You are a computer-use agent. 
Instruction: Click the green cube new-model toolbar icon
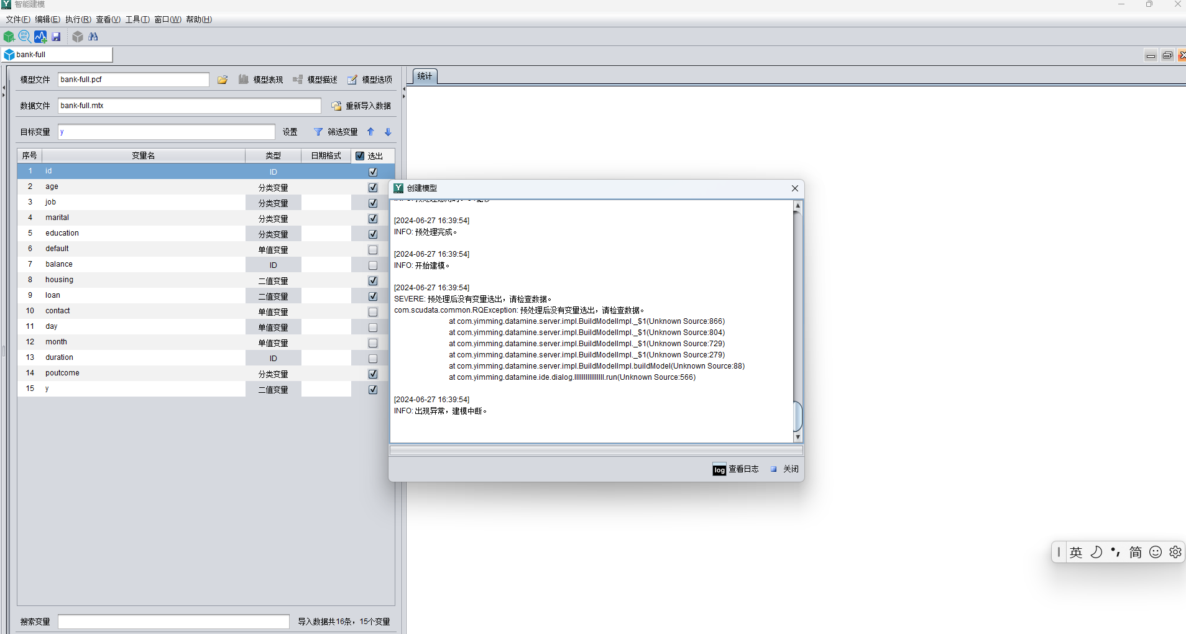click(x=9, y=37)
